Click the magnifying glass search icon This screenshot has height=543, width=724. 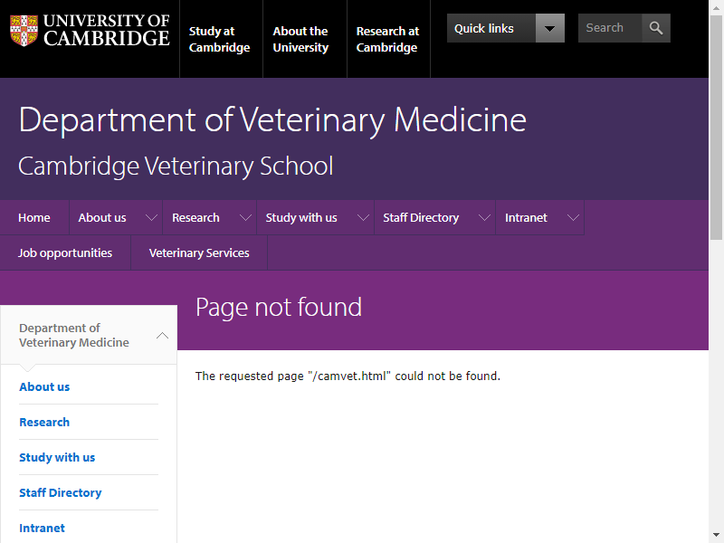pos(655,28)
